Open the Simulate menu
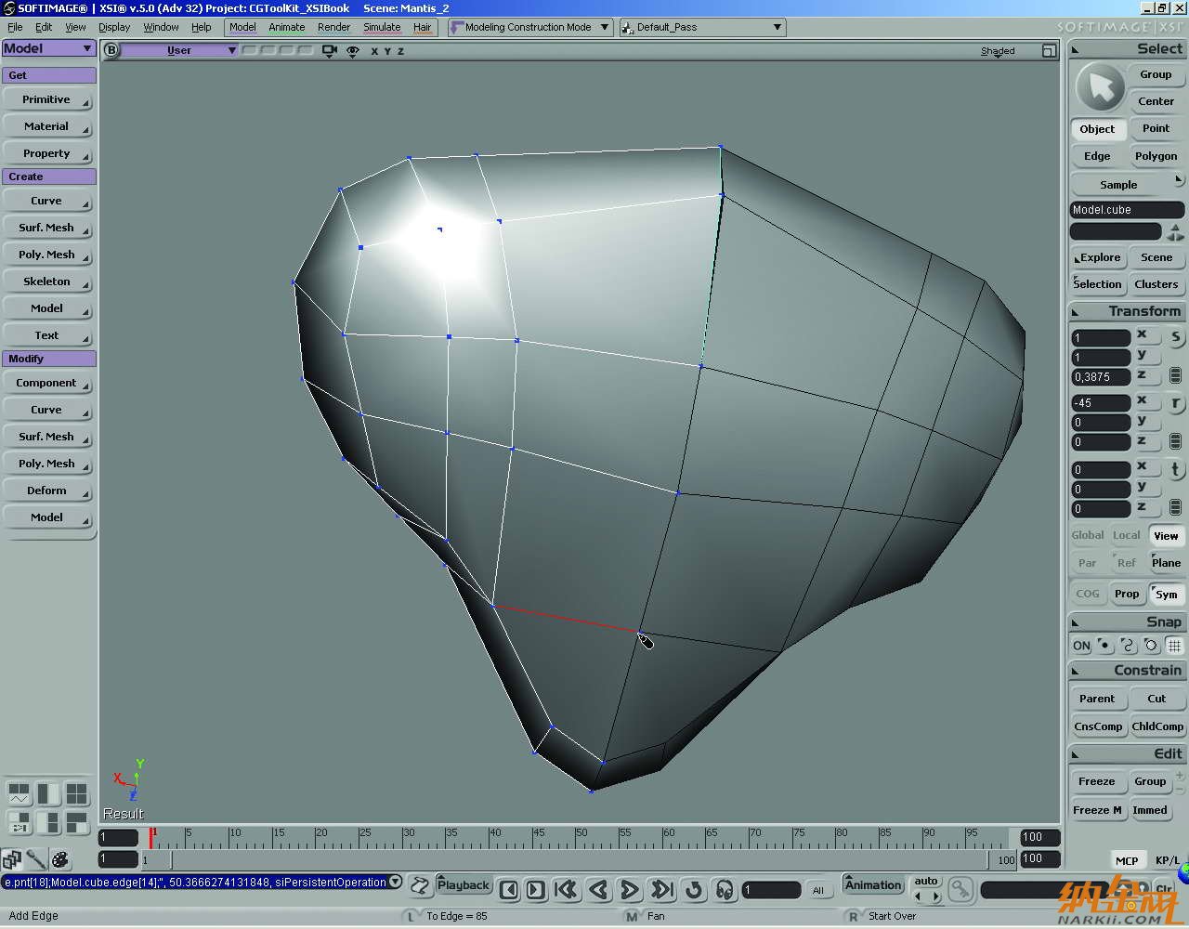1189x929 pixels. pos(382,27)
